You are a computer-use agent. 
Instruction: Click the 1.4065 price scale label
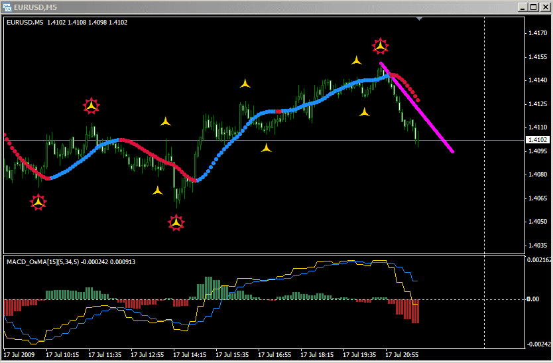538,198
